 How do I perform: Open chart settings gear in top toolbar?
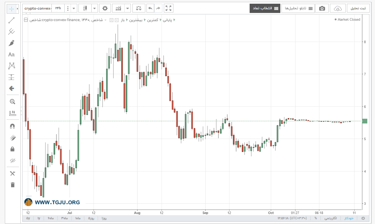click(x=105, y=9)
